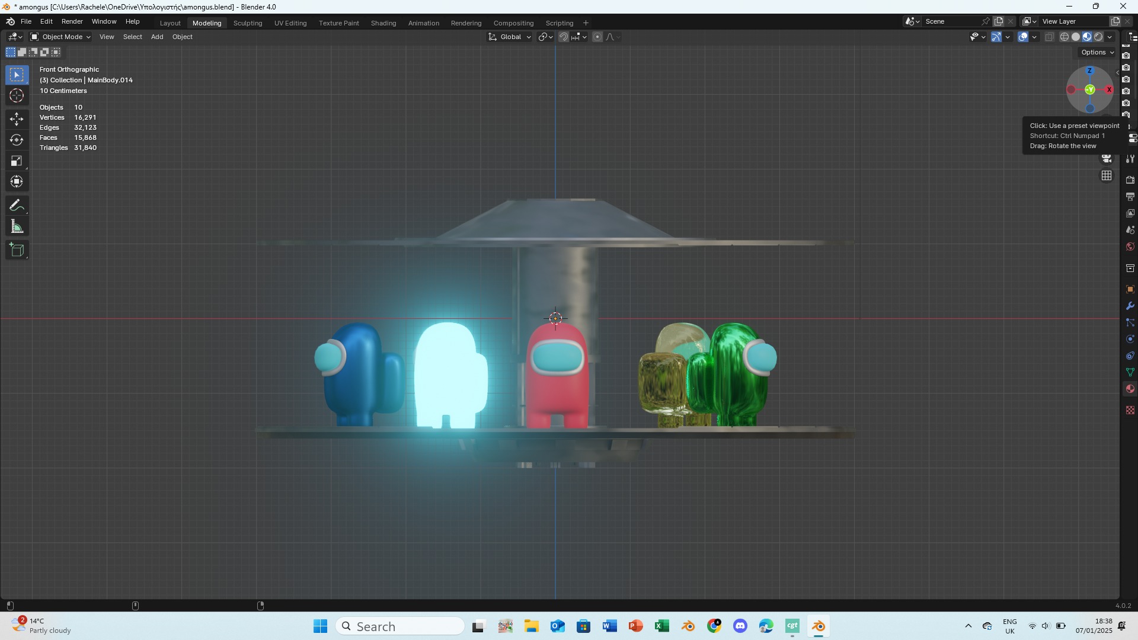Activate the Annotate pencil tool
Screen dimensions: 1138x640
click(17, 206)
